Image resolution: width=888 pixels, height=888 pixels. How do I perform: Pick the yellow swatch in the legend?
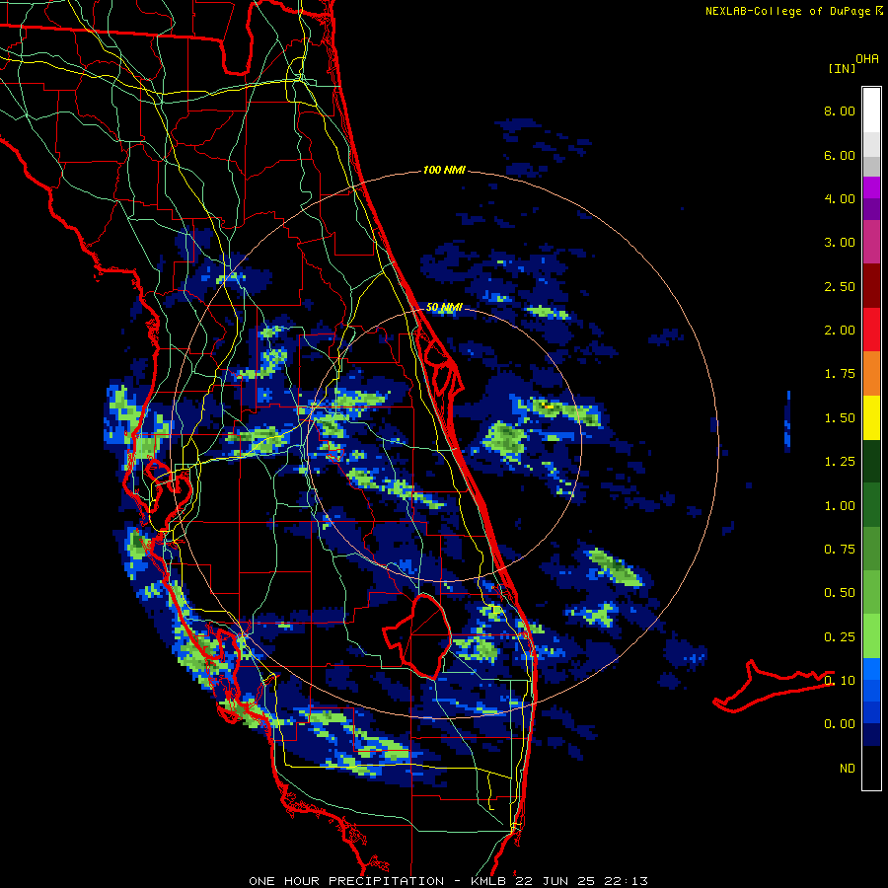point(871,417)
